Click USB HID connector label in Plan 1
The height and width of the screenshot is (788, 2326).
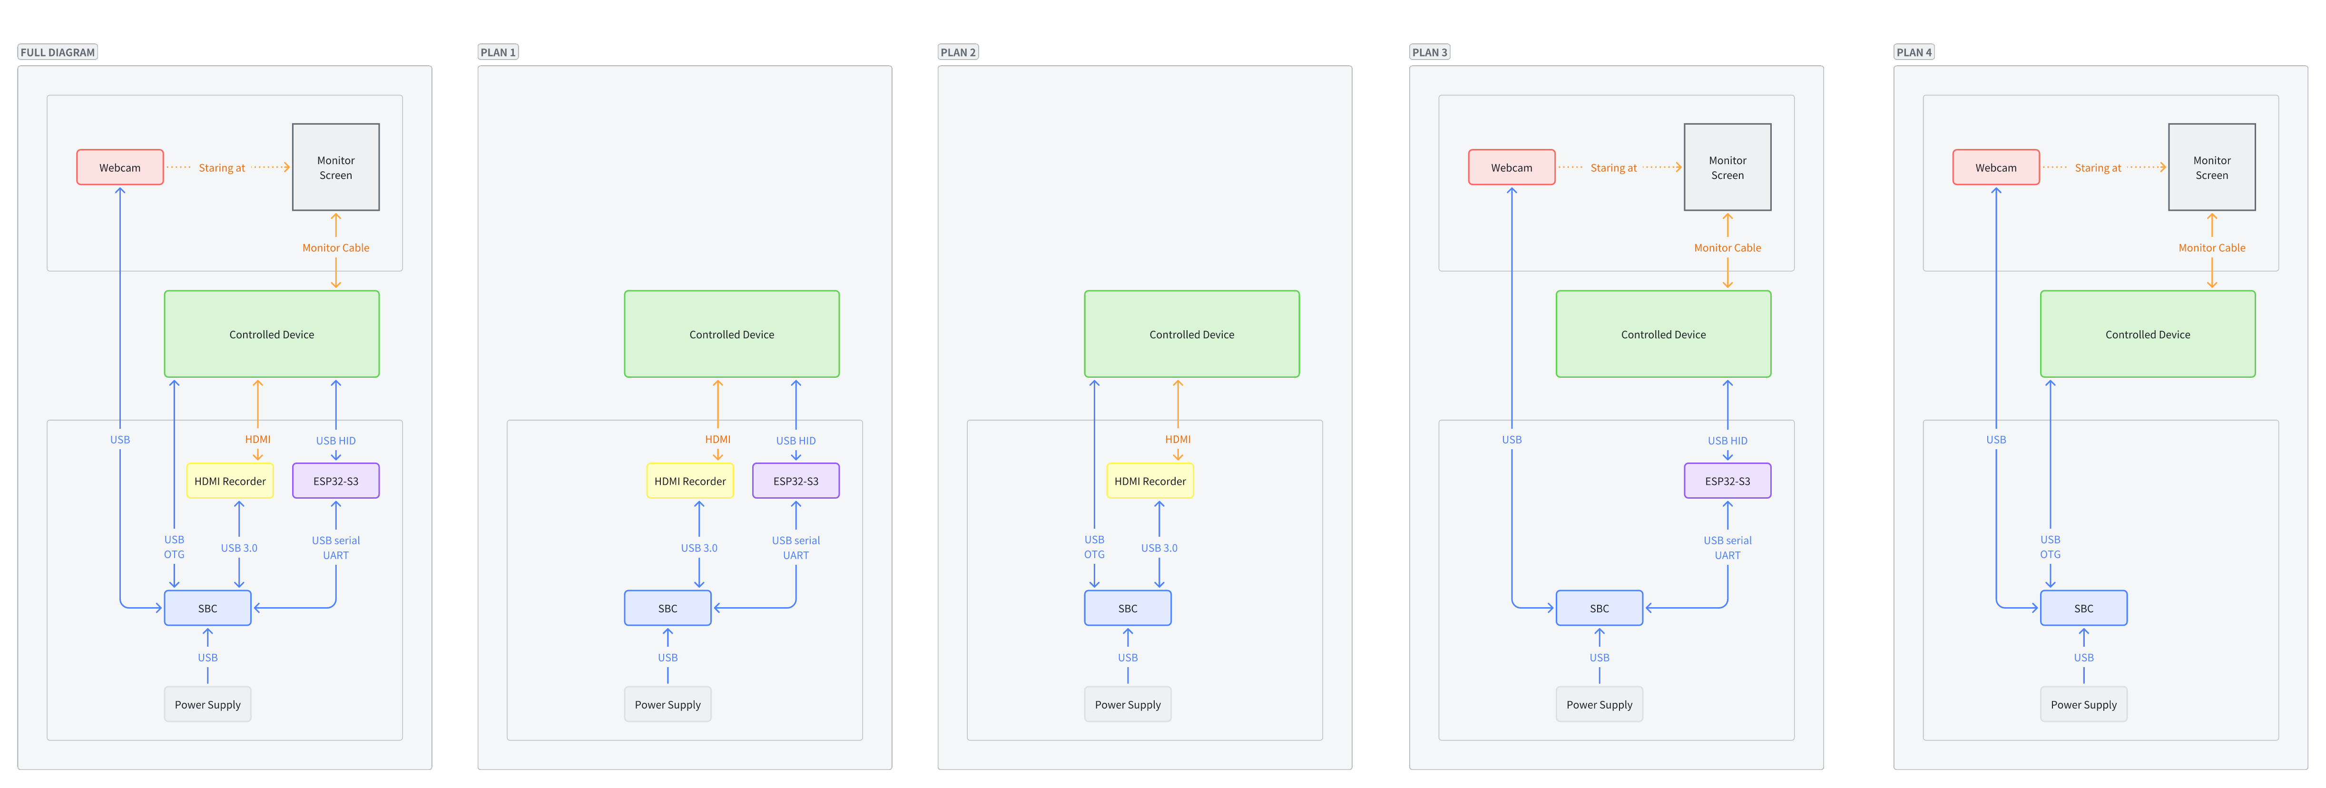[795, 441]
